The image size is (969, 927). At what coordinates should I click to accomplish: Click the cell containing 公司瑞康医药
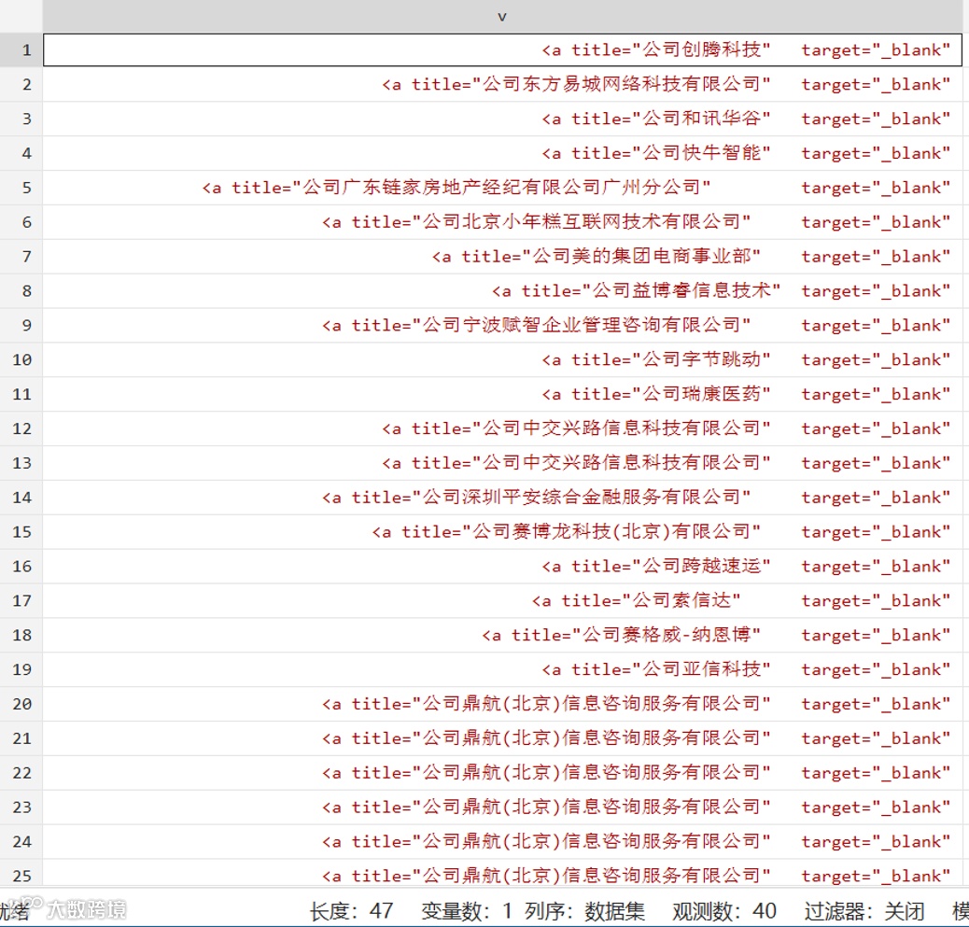point(502,394)
